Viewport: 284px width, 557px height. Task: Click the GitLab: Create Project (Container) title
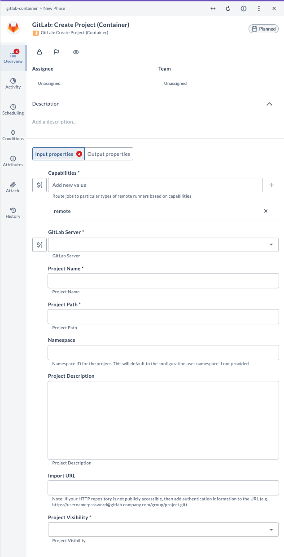(x=81, y=25)
